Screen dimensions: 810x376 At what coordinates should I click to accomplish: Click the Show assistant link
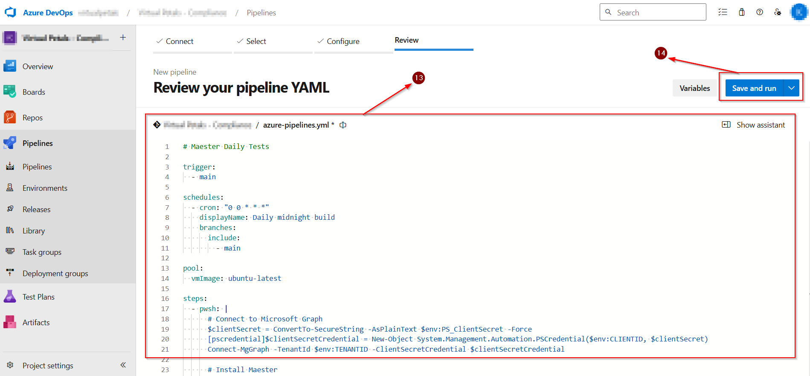(761, 125)
